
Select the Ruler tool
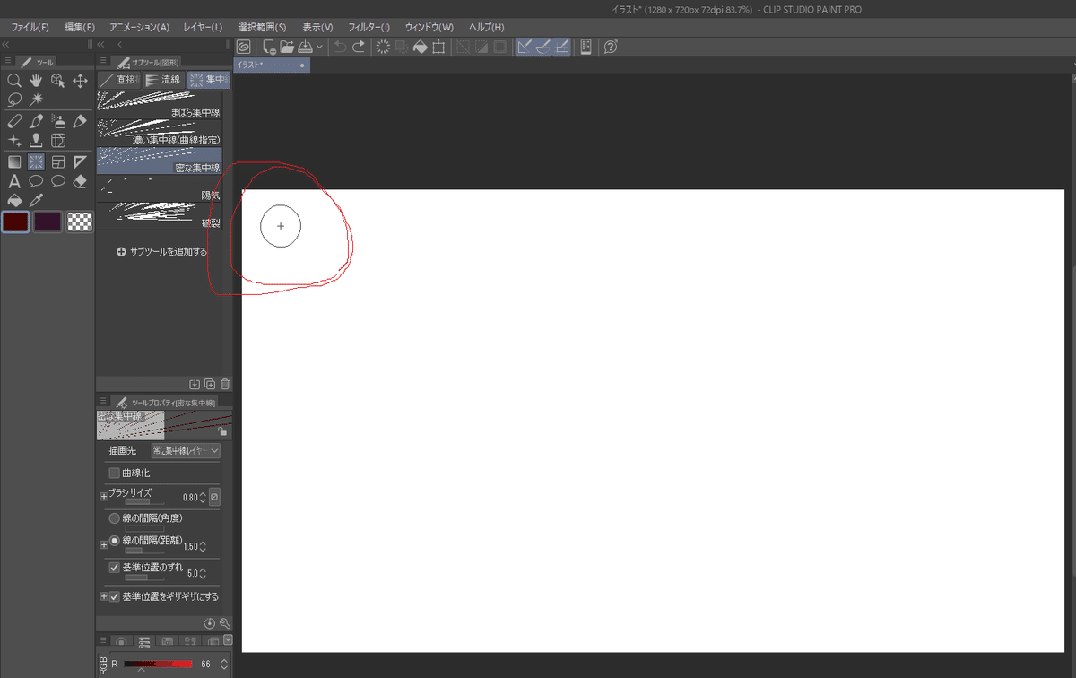[x=80, y=162]
